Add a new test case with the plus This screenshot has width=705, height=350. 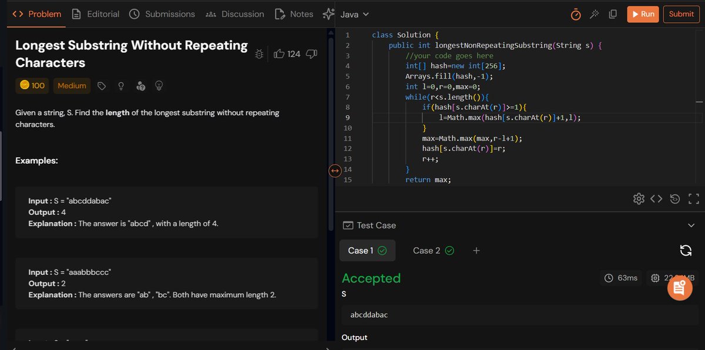pos(476,250)
